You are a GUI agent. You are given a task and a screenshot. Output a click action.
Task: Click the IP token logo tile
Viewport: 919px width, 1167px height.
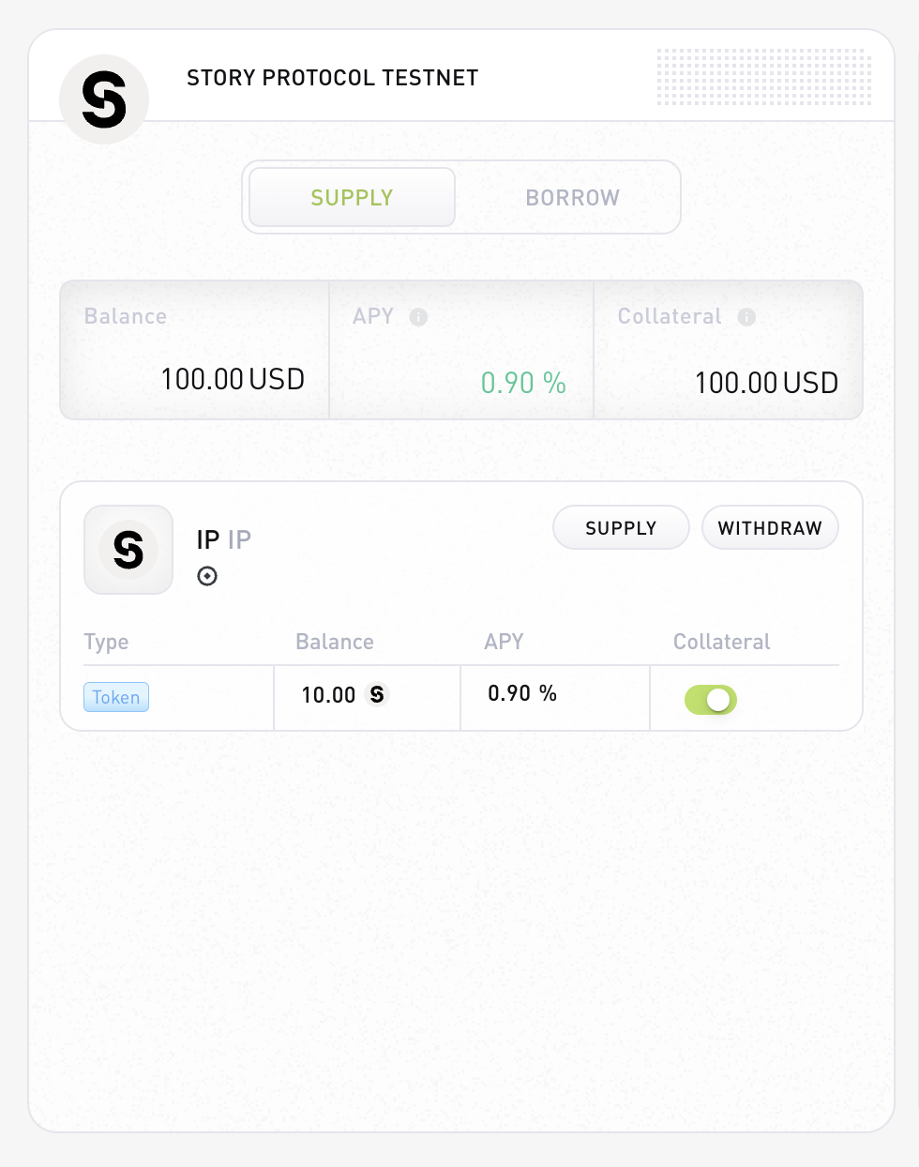[128, 550]
